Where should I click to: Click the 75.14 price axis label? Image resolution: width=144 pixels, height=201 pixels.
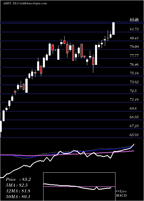click(x=134, y=73)
